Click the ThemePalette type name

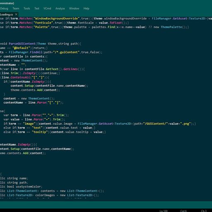[x=171, y=27]
